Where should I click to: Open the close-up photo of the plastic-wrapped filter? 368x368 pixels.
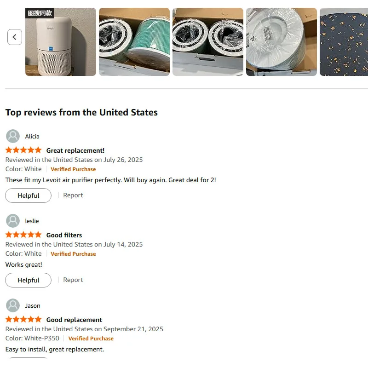pos(282,42)
